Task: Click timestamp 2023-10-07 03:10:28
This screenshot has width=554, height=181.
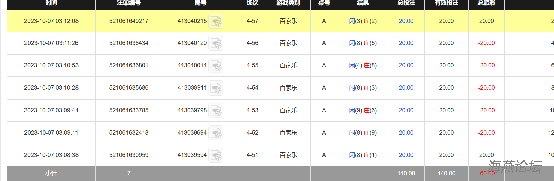Action: [51, 88]
